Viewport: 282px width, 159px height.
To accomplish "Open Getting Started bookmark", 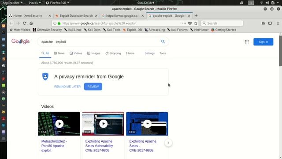I will point(224,30).
